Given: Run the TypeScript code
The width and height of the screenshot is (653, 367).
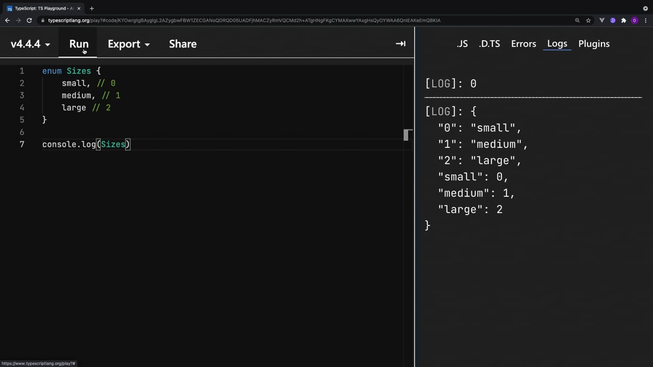Looking at the screenshot, I should coord(79,44).
